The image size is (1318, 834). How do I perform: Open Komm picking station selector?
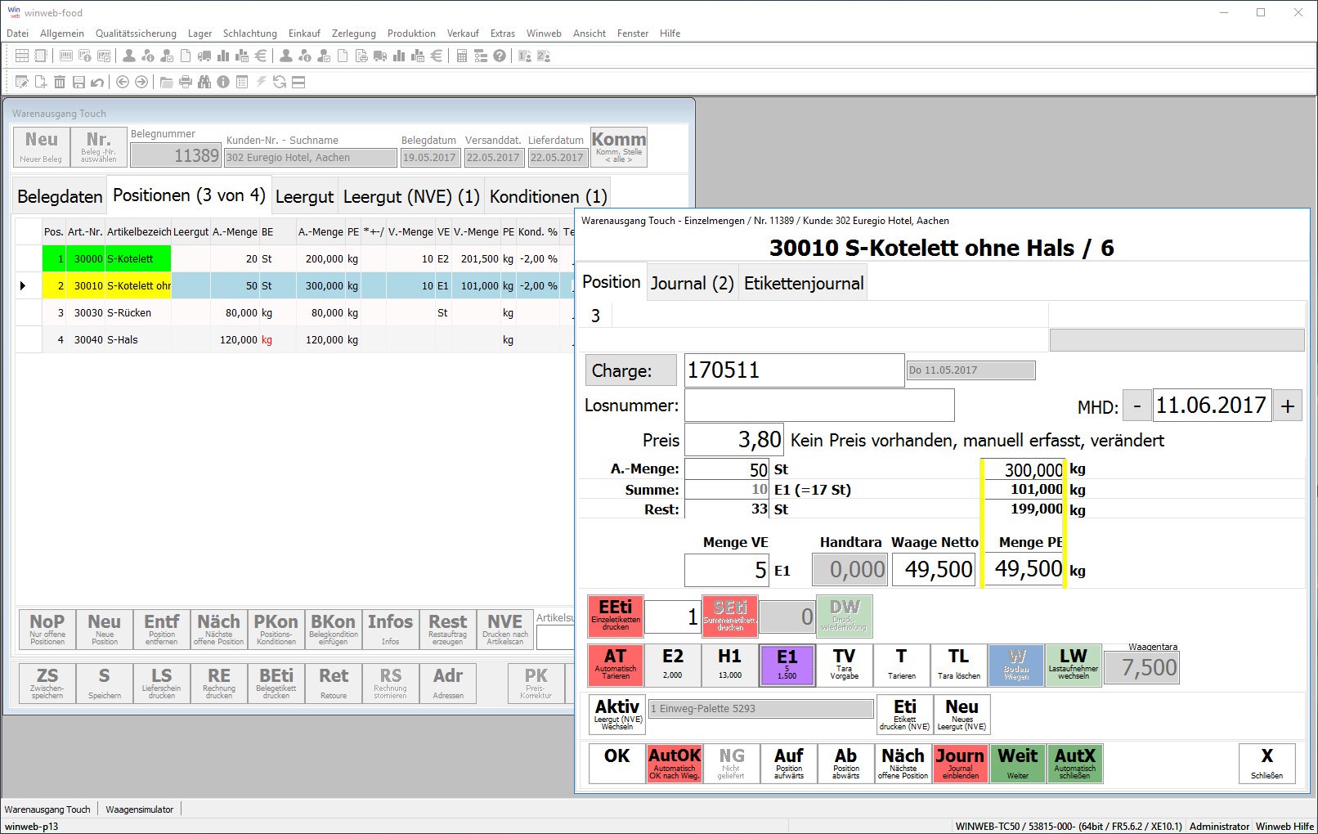click(x=619, y=147)
